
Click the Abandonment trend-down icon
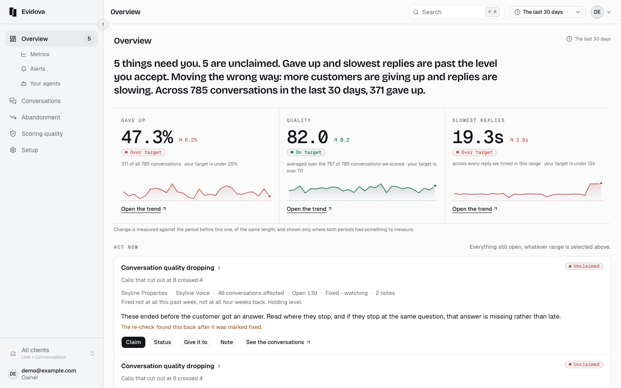coord(13,117)
